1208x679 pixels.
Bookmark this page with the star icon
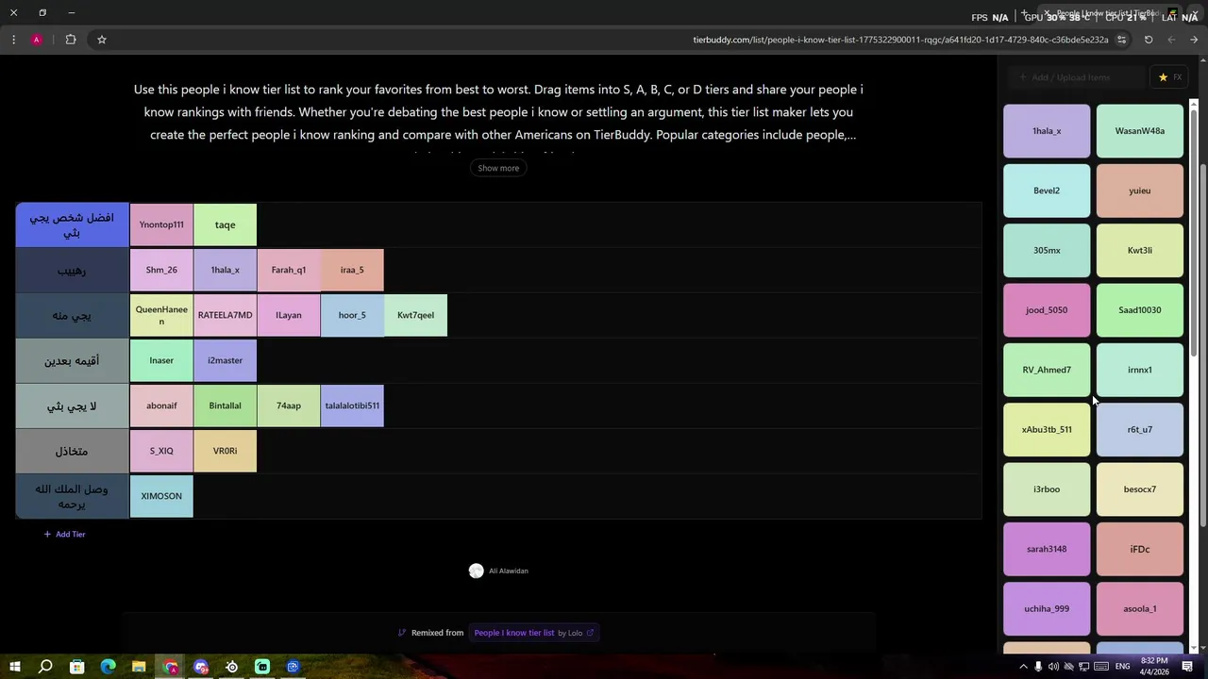102,40
